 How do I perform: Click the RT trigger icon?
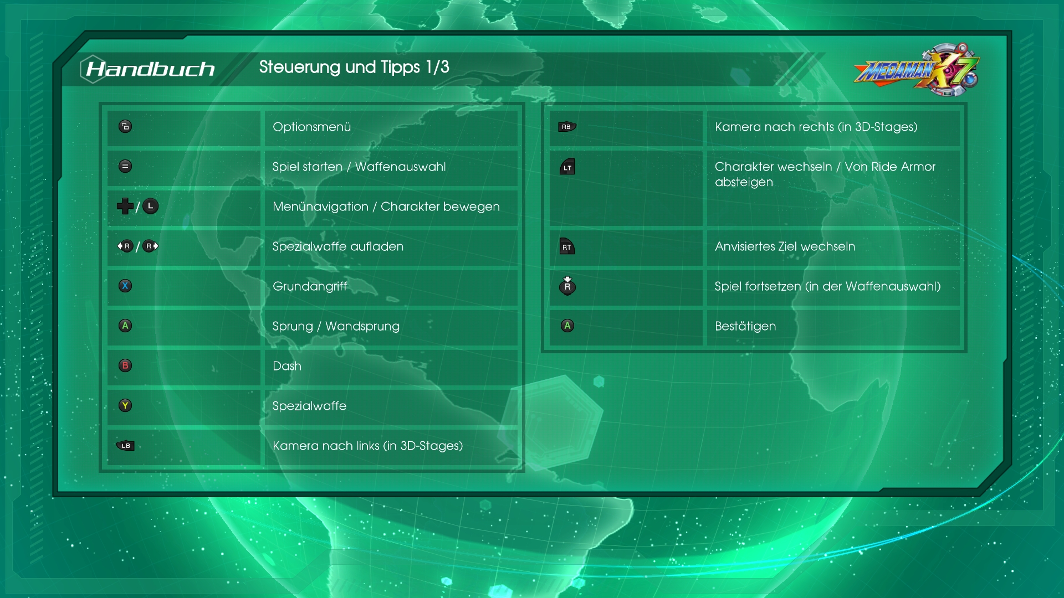coord(567,246)
